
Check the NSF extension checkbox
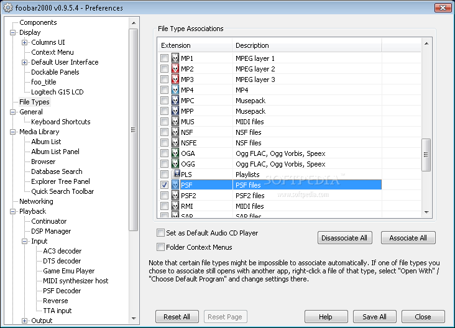click(164, 132)
